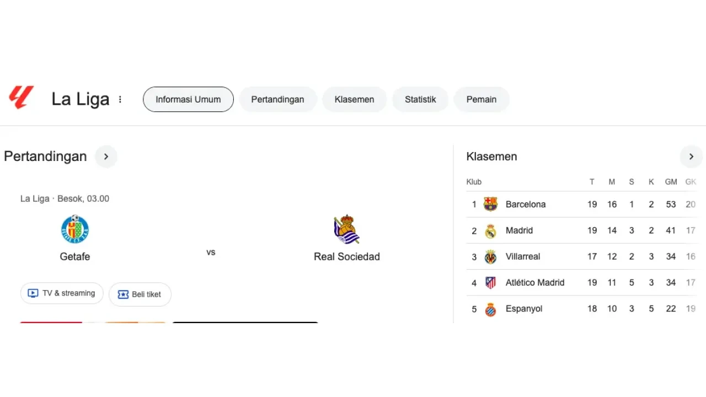Click the TV & streaming button
The image size is (706, 397).
(x=62, y=293)
